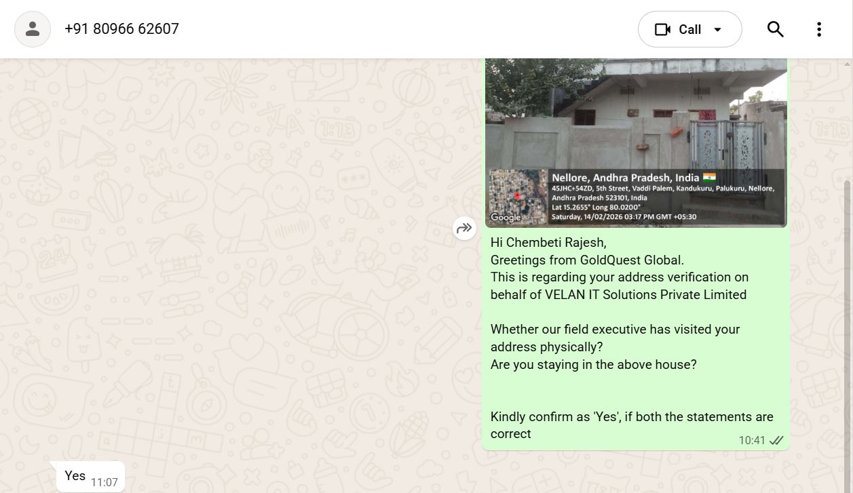Open search in this chat
This screenshot has width=853, height=493.
[775, 29]
